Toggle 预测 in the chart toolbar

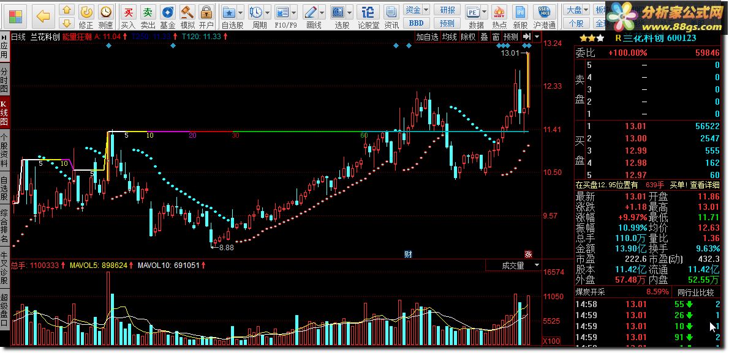click(510, 37)
